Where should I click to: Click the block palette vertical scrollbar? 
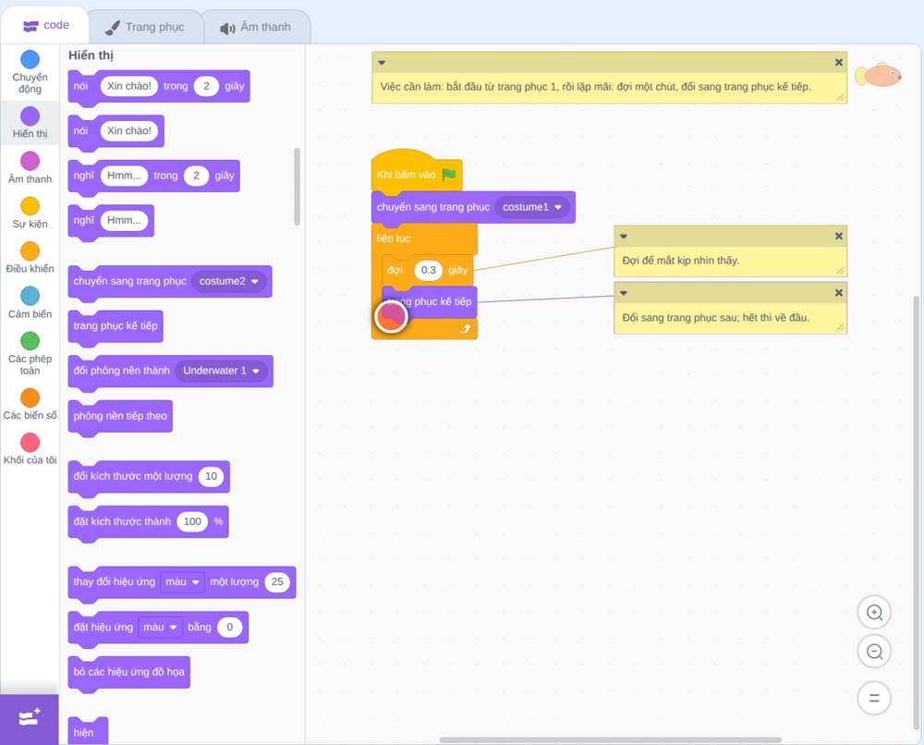point(297,187)
